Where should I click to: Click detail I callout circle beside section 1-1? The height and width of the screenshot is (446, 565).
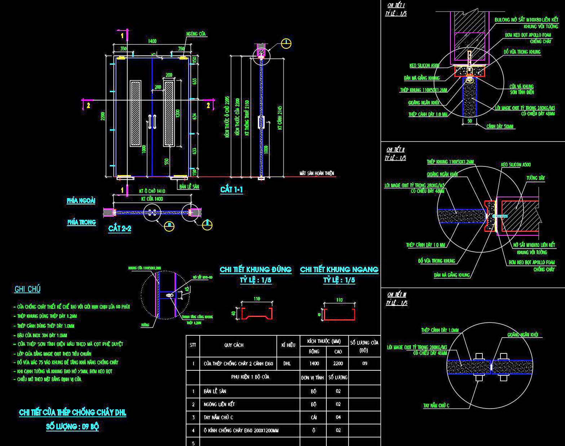point(286,44)
